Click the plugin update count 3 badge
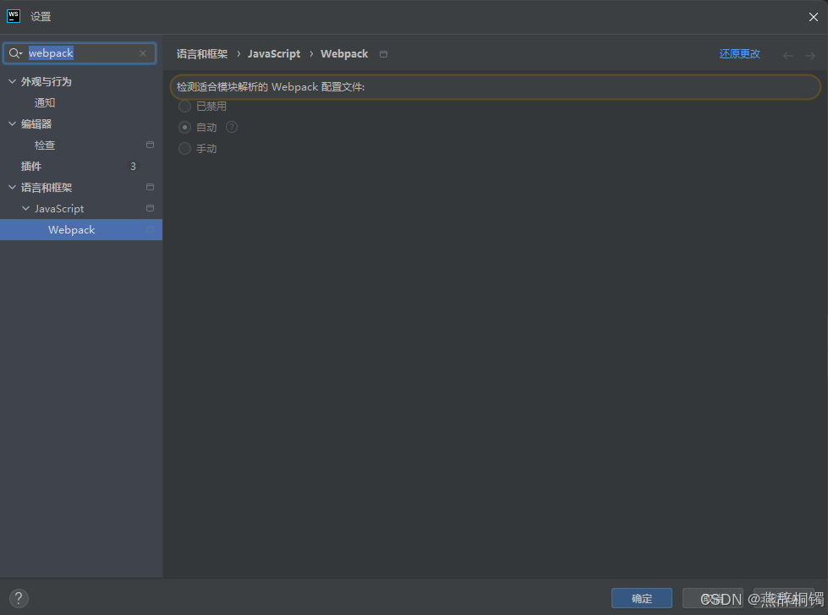The width and height of the screenshot is (828, 615). tap(133, 167)
